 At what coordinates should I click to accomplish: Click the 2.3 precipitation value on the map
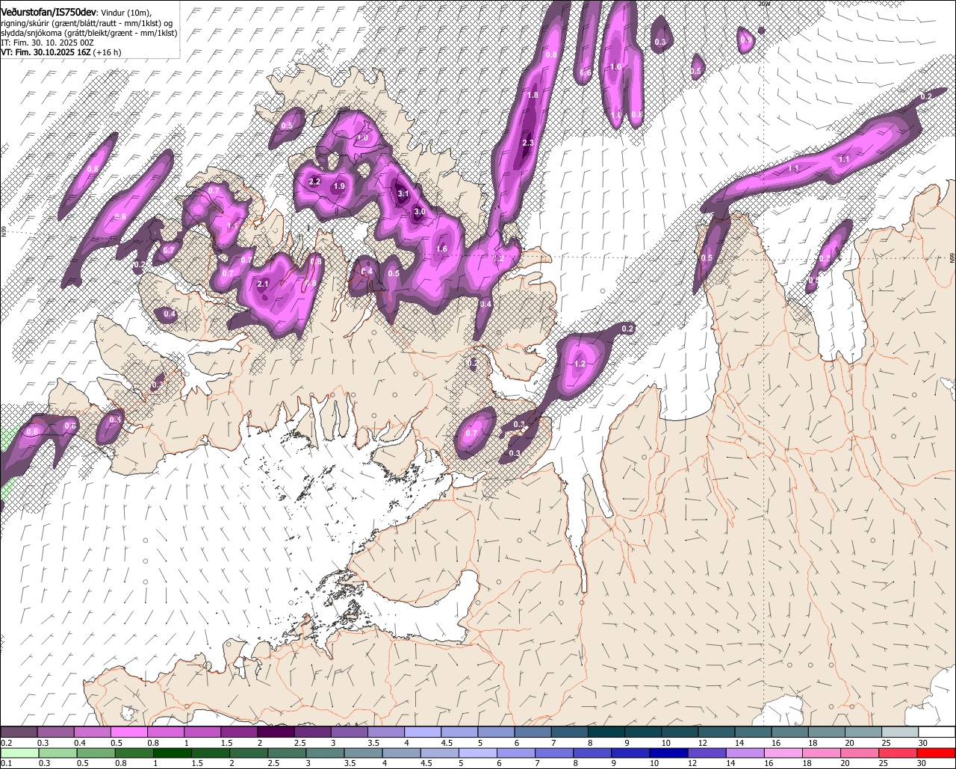tap(528, 143)
